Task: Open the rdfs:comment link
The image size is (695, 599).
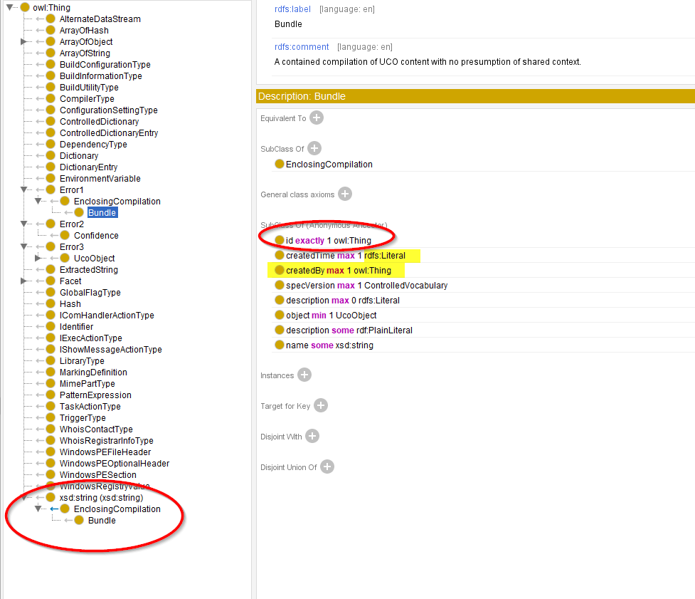Action: [300, 46]
